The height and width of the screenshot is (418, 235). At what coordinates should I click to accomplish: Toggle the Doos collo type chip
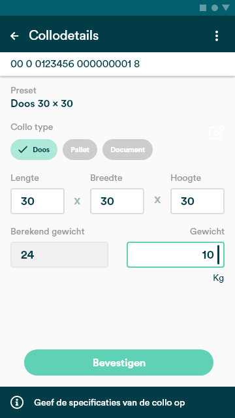[x=34, y=150]
